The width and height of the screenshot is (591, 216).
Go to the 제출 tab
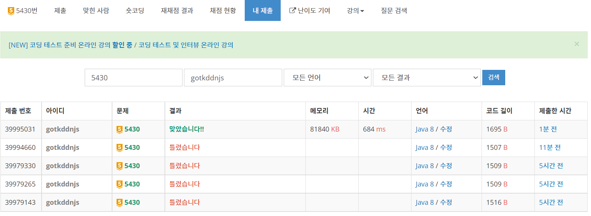[x=60, y=10]
